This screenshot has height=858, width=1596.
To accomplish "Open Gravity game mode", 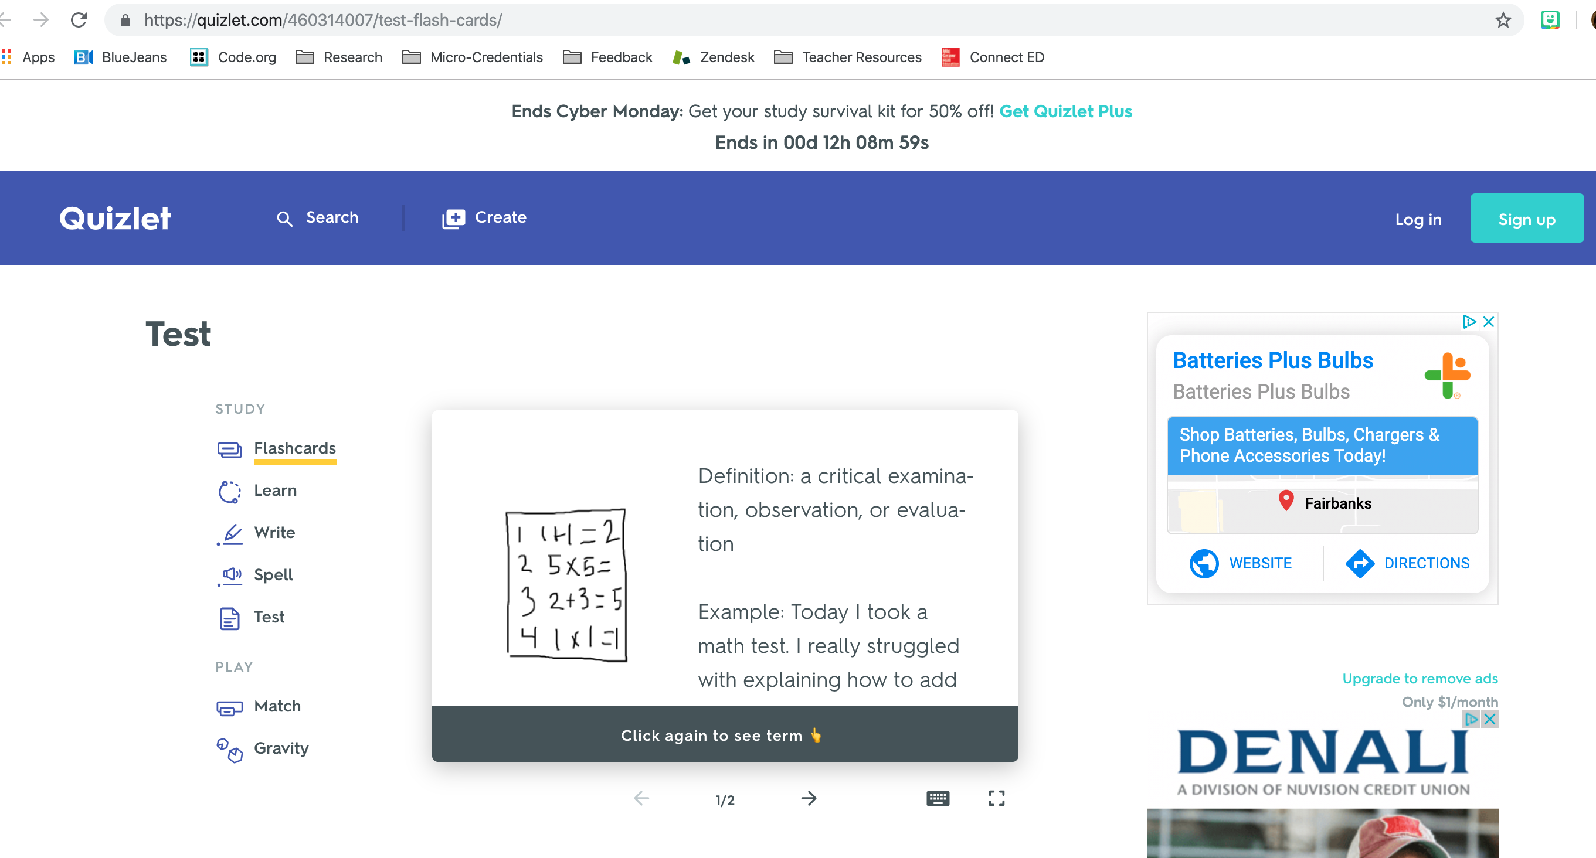I will tap(281, 748).
